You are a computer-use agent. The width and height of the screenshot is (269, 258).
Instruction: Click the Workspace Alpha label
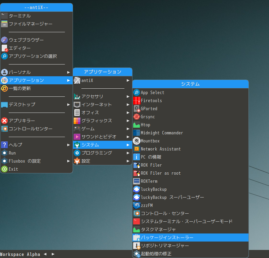point(20,254)
